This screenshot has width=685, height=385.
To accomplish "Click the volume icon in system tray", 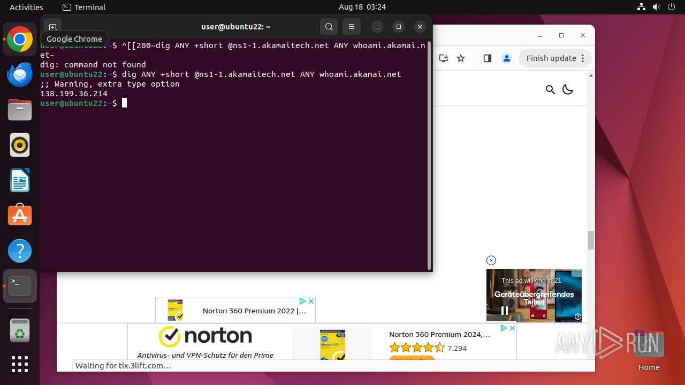I will click(657, 7).
